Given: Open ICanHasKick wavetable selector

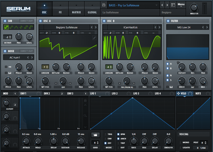Looking at the screenshot, I should 130,27.
